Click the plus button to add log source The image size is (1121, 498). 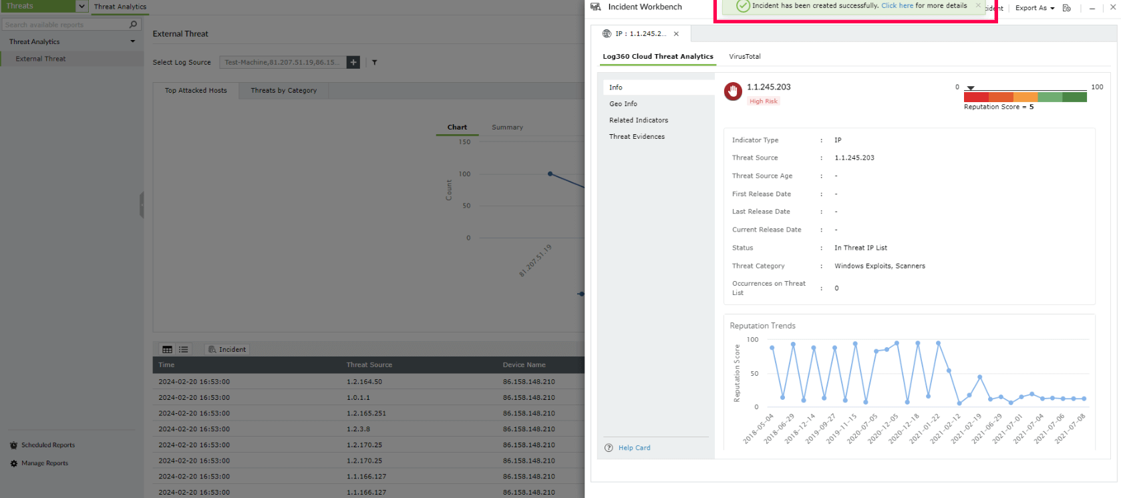353,62
